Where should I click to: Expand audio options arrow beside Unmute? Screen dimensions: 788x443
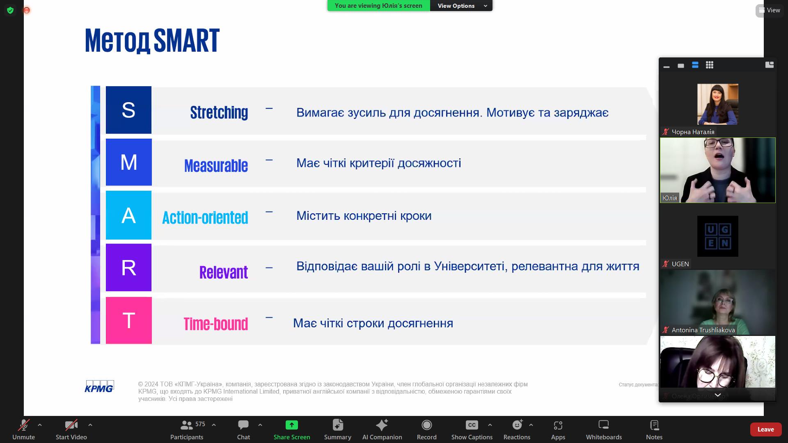[x=40, y=425]
